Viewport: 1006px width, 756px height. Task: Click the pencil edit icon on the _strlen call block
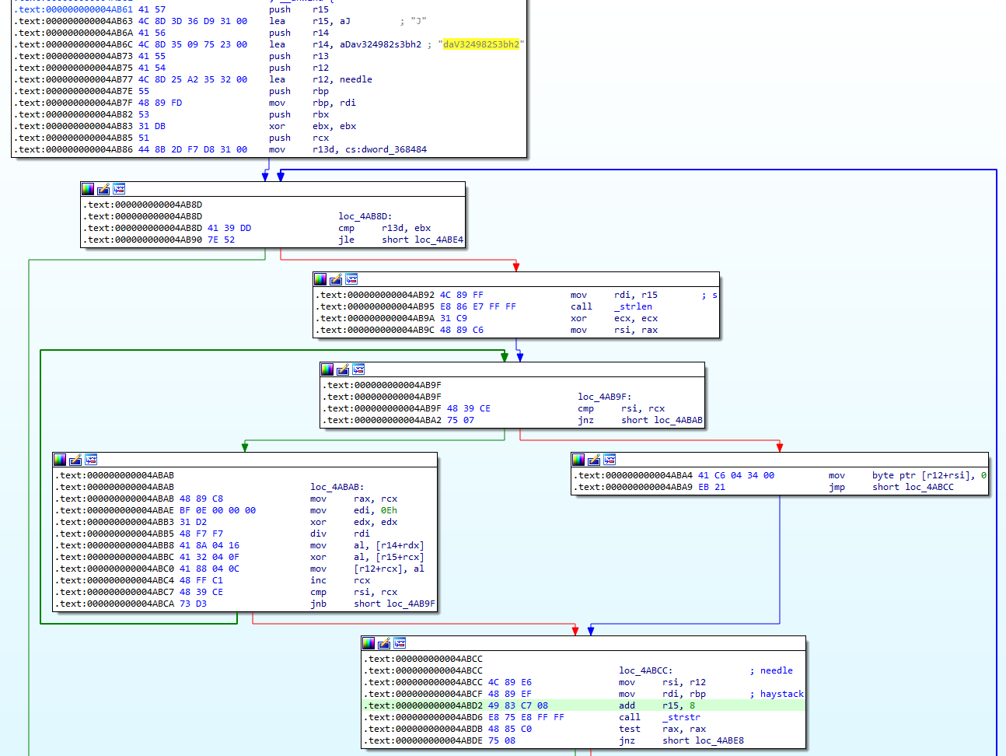coord(336,279)
